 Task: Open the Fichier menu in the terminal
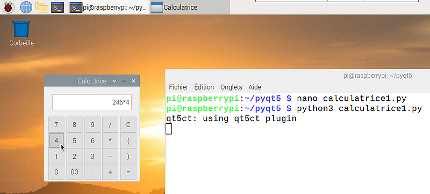[178, 87]
